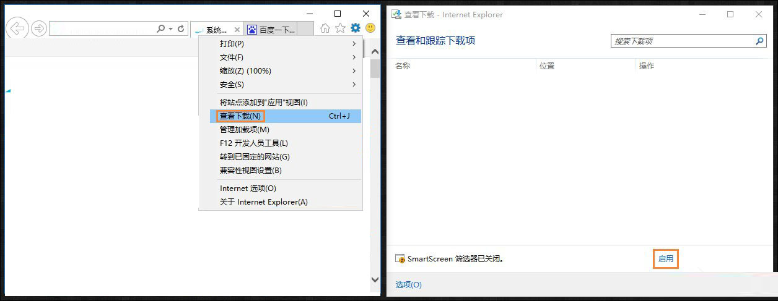Click the IE forward arrow button
The height and width of the screenshot is (301, 778).
coord(39,28)
